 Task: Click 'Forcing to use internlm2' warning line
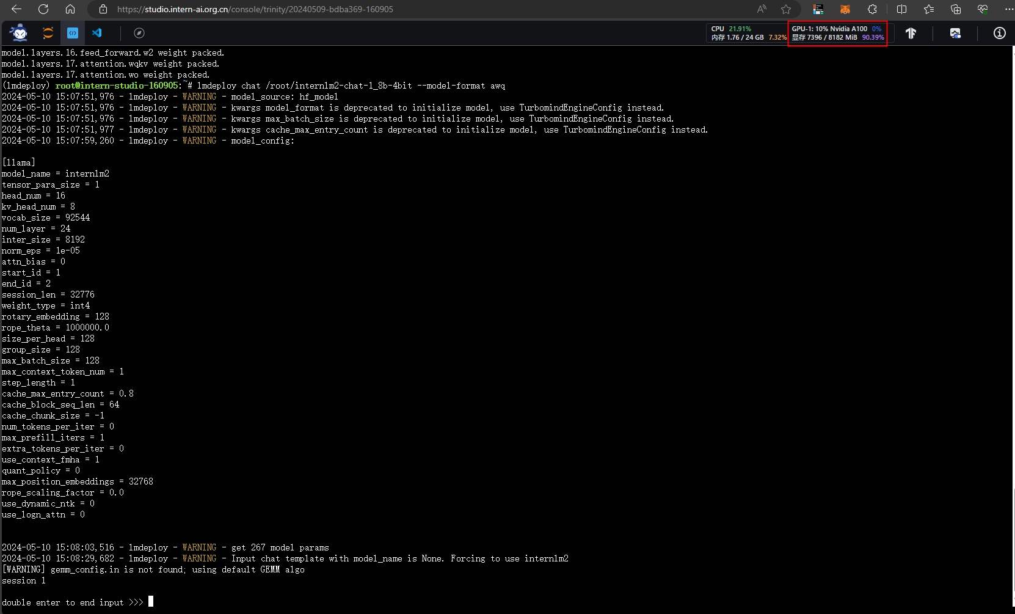[x=285, y=558]
